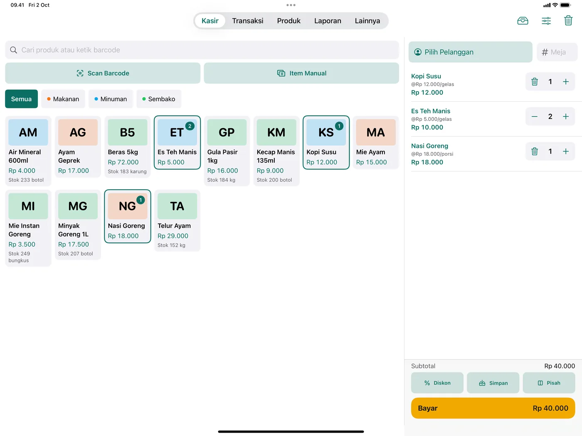Split the bill with Pisah button
This screenshot has width=582, height=436.
click(x=549, y=383)
